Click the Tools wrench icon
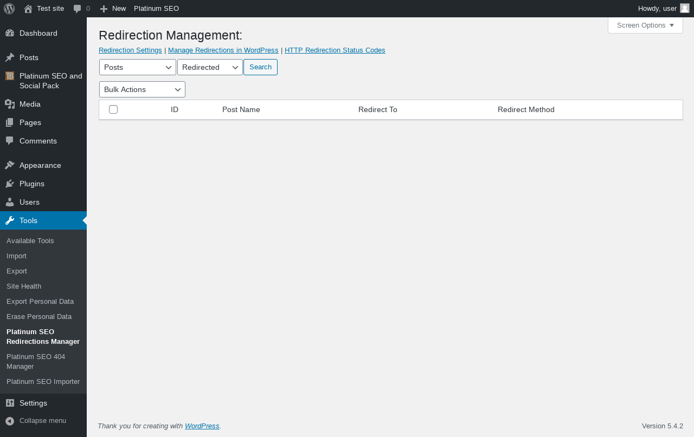Viewport: 694px width, 437px height. [10, 220]
